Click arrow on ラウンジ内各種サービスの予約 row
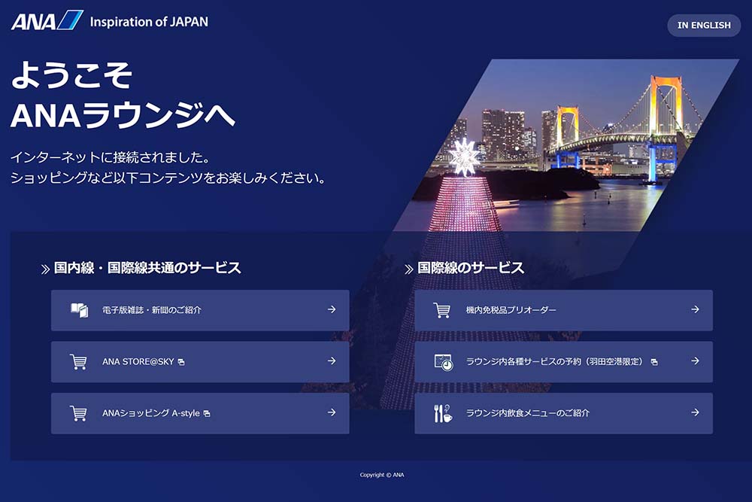This screenshot has width=752, height=502. click(x=695, y=361)
